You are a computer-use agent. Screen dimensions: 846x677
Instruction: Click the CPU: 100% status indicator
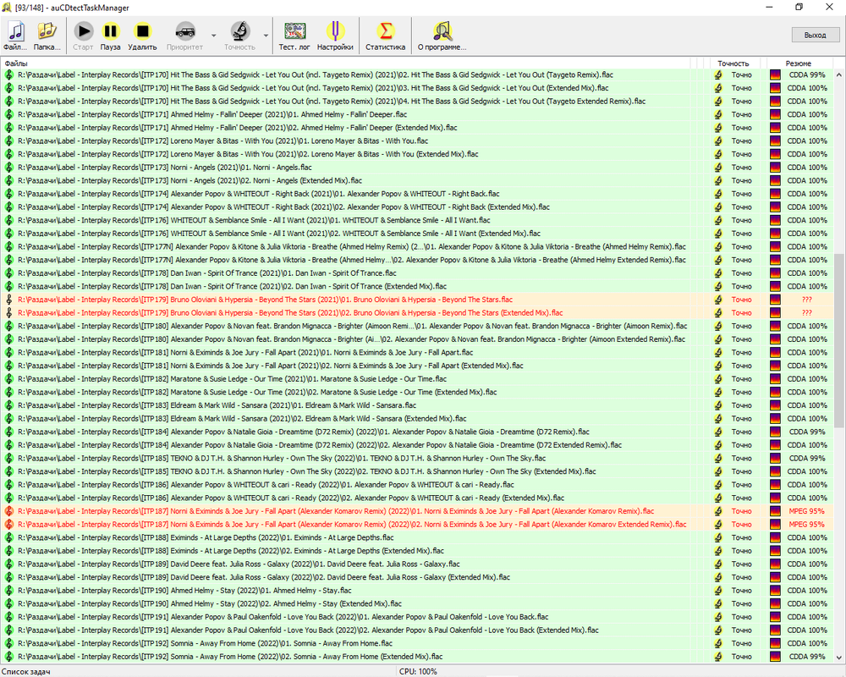pos(418,672)
